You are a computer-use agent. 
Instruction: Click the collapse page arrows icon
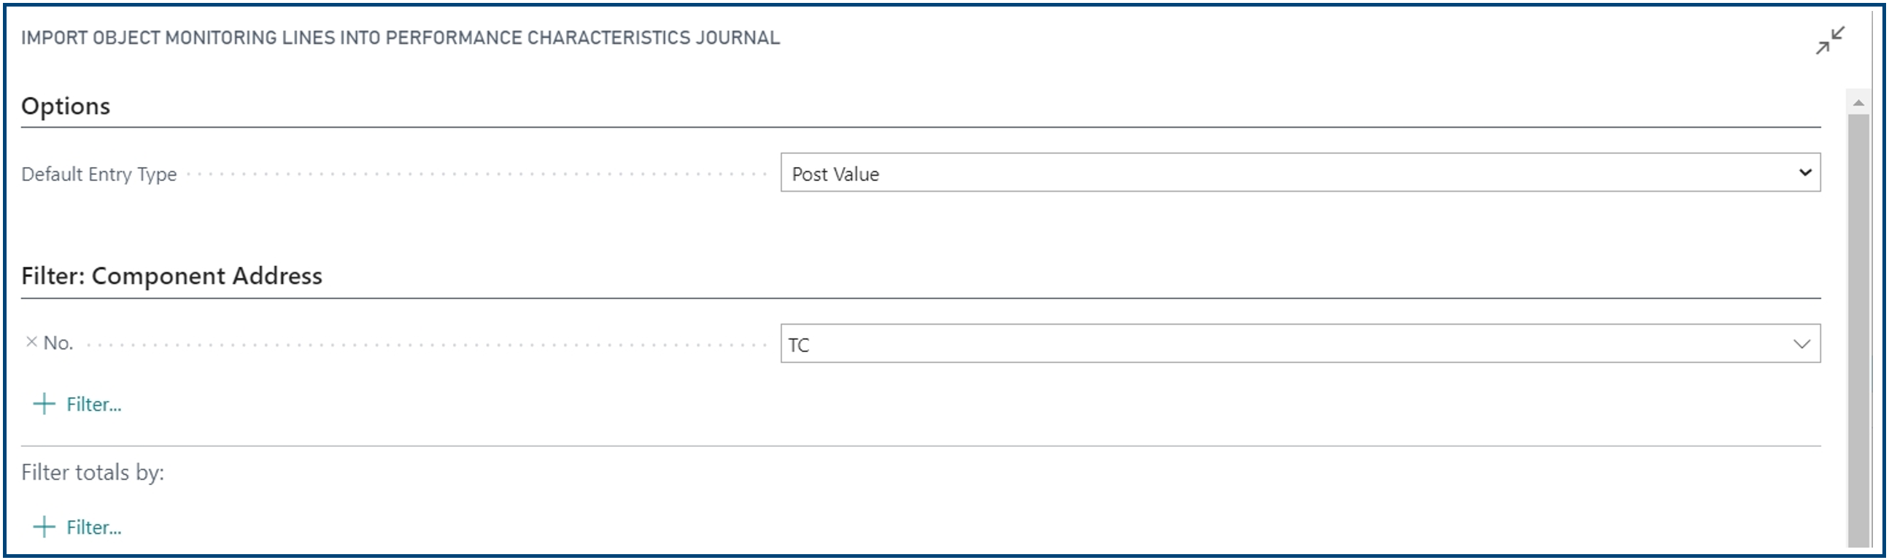tap(1831, 40)
